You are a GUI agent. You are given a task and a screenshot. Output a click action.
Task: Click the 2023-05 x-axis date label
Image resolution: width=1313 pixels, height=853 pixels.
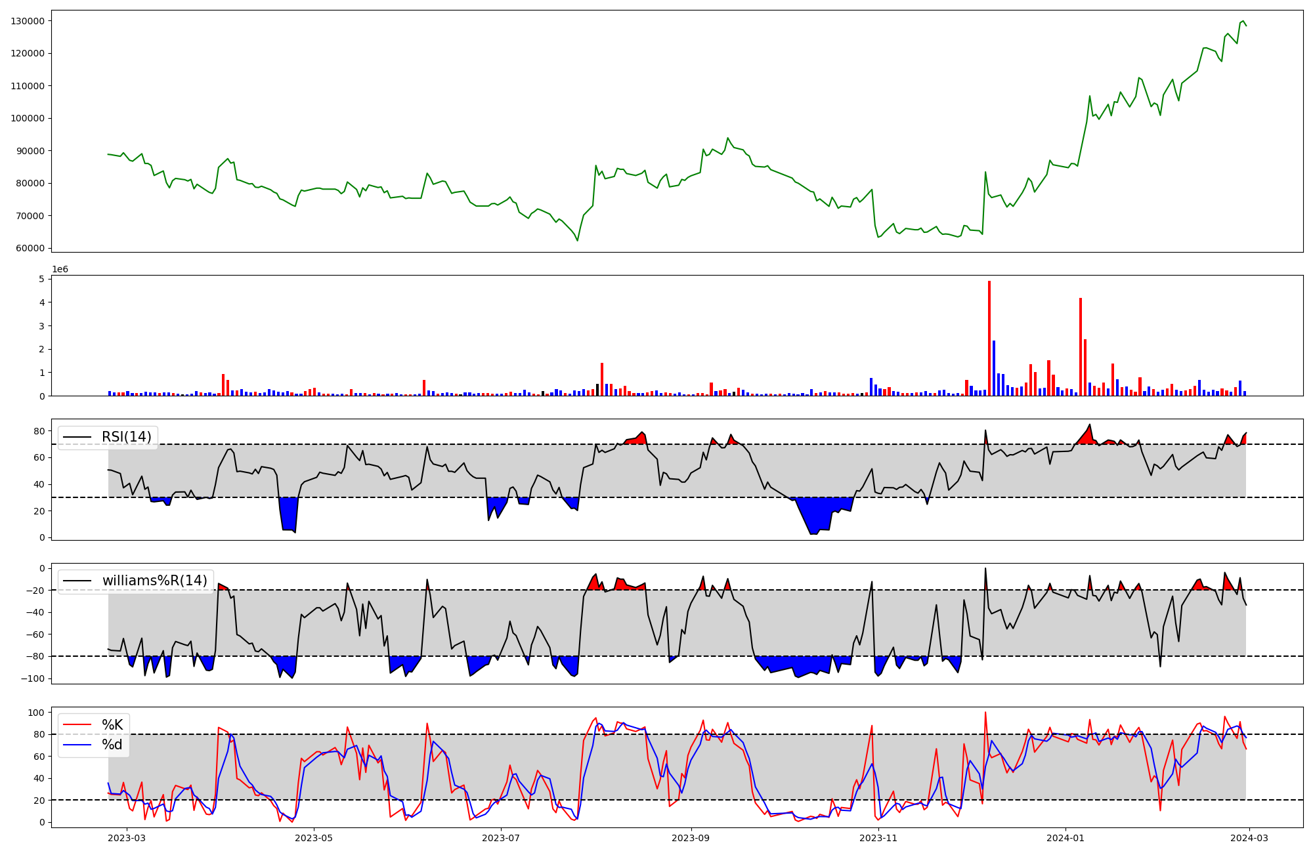314,838
